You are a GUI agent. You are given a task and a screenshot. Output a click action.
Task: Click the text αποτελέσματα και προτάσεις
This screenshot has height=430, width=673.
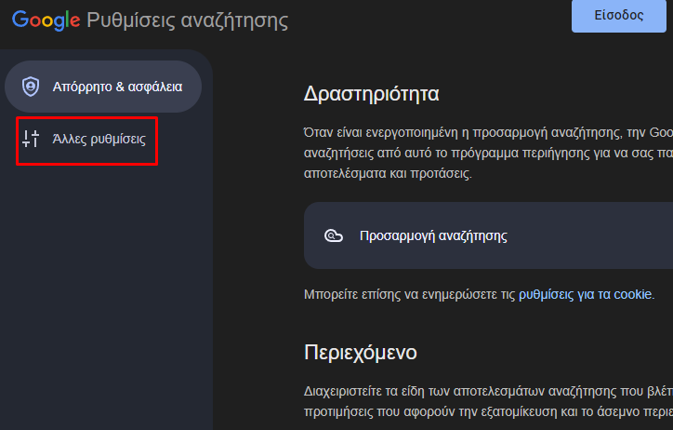(388, 173)
